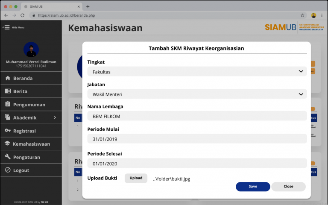This screenshot has height=205, width=328.
Task: Select Pengaturan in the sidebar menu
Action: coord(31,157)
